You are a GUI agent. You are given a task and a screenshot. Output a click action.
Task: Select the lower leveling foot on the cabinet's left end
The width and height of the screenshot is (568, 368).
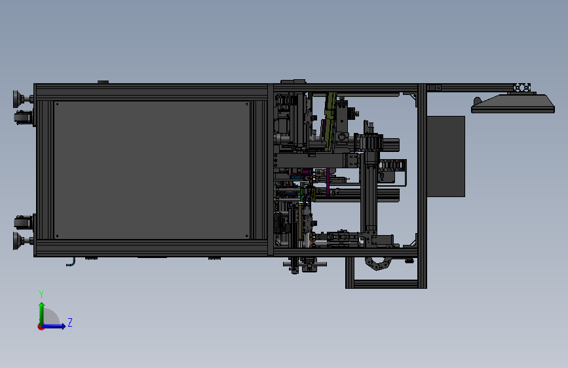[23, 241]
